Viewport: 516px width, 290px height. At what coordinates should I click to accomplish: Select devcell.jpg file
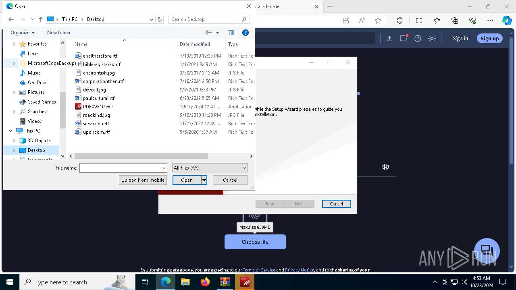pos(94,90)
